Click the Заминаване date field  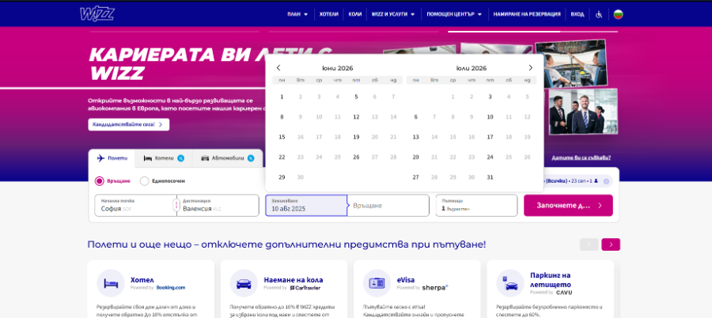pyautogui.click(x=306, y=206)
